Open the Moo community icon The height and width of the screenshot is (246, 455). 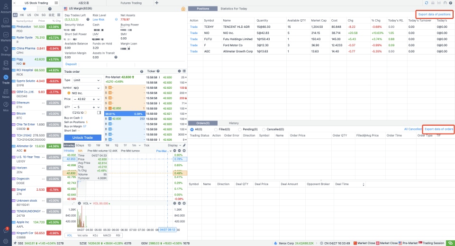pos(6,106)
